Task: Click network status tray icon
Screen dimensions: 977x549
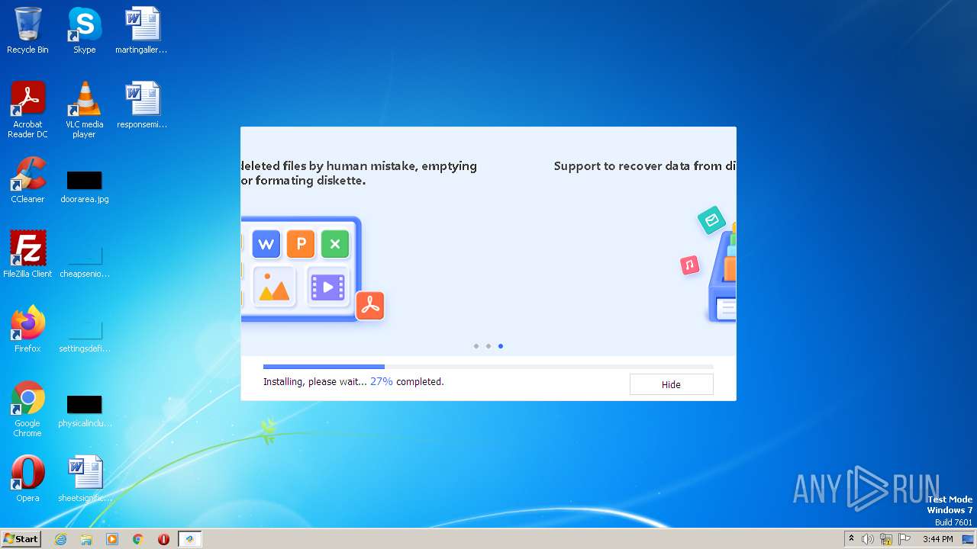Action: [886, 539]
